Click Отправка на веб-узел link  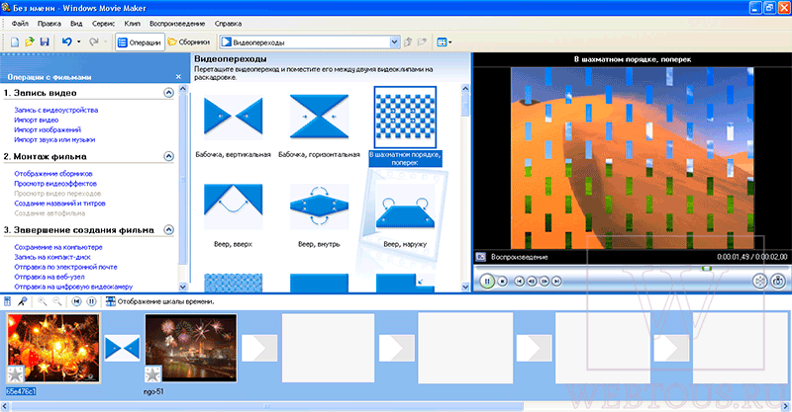pyautogui.click(x=49, y=277)
